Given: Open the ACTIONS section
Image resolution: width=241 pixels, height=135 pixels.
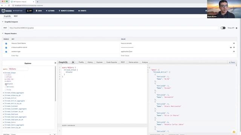Looking at the screenshot, I should pyautogui.click(x=50, y=11).
